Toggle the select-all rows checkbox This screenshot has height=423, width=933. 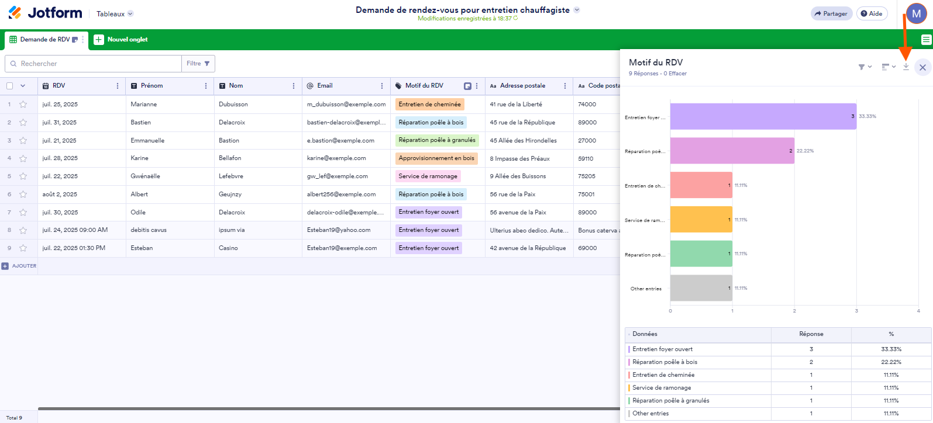(x=9, y=86)
